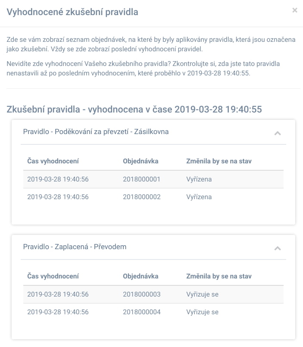This screenshot has height=347, width=303.
Task: Select order 2018000003 row
Action: click(x=153, y=294)
